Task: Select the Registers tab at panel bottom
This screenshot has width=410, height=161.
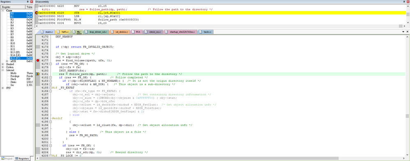Action: point(22,159)
